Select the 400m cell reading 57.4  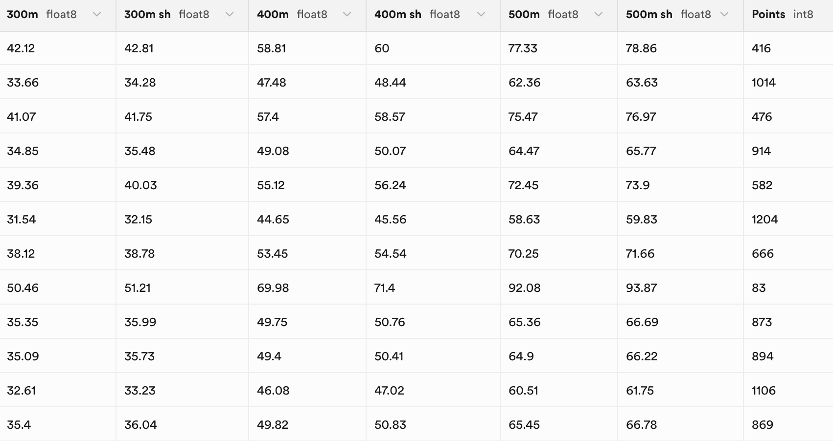268,117
